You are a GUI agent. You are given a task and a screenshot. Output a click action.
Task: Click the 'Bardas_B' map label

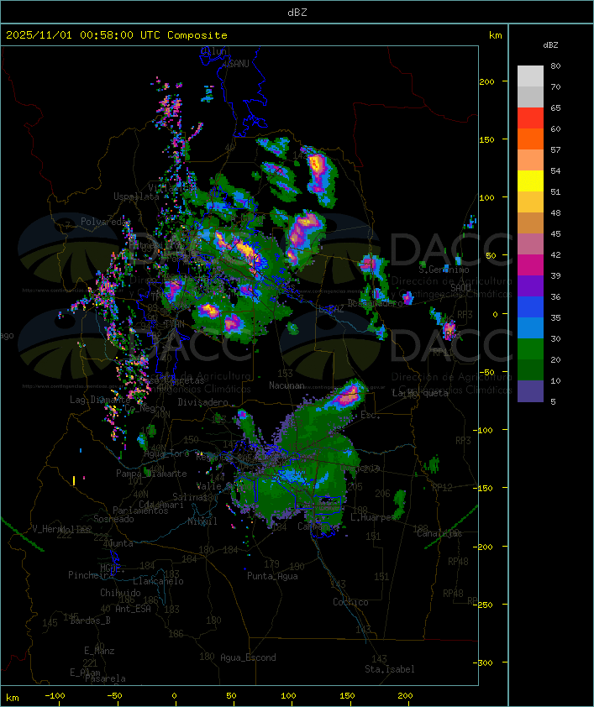(x=90, y=621)
